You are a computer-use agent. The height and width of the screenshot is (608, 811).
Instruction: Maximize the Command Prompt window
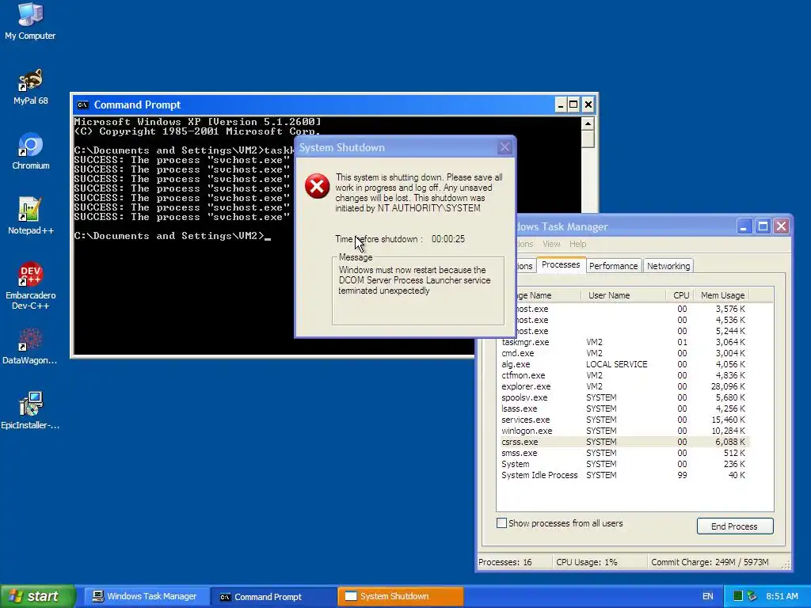pos(573,105)
